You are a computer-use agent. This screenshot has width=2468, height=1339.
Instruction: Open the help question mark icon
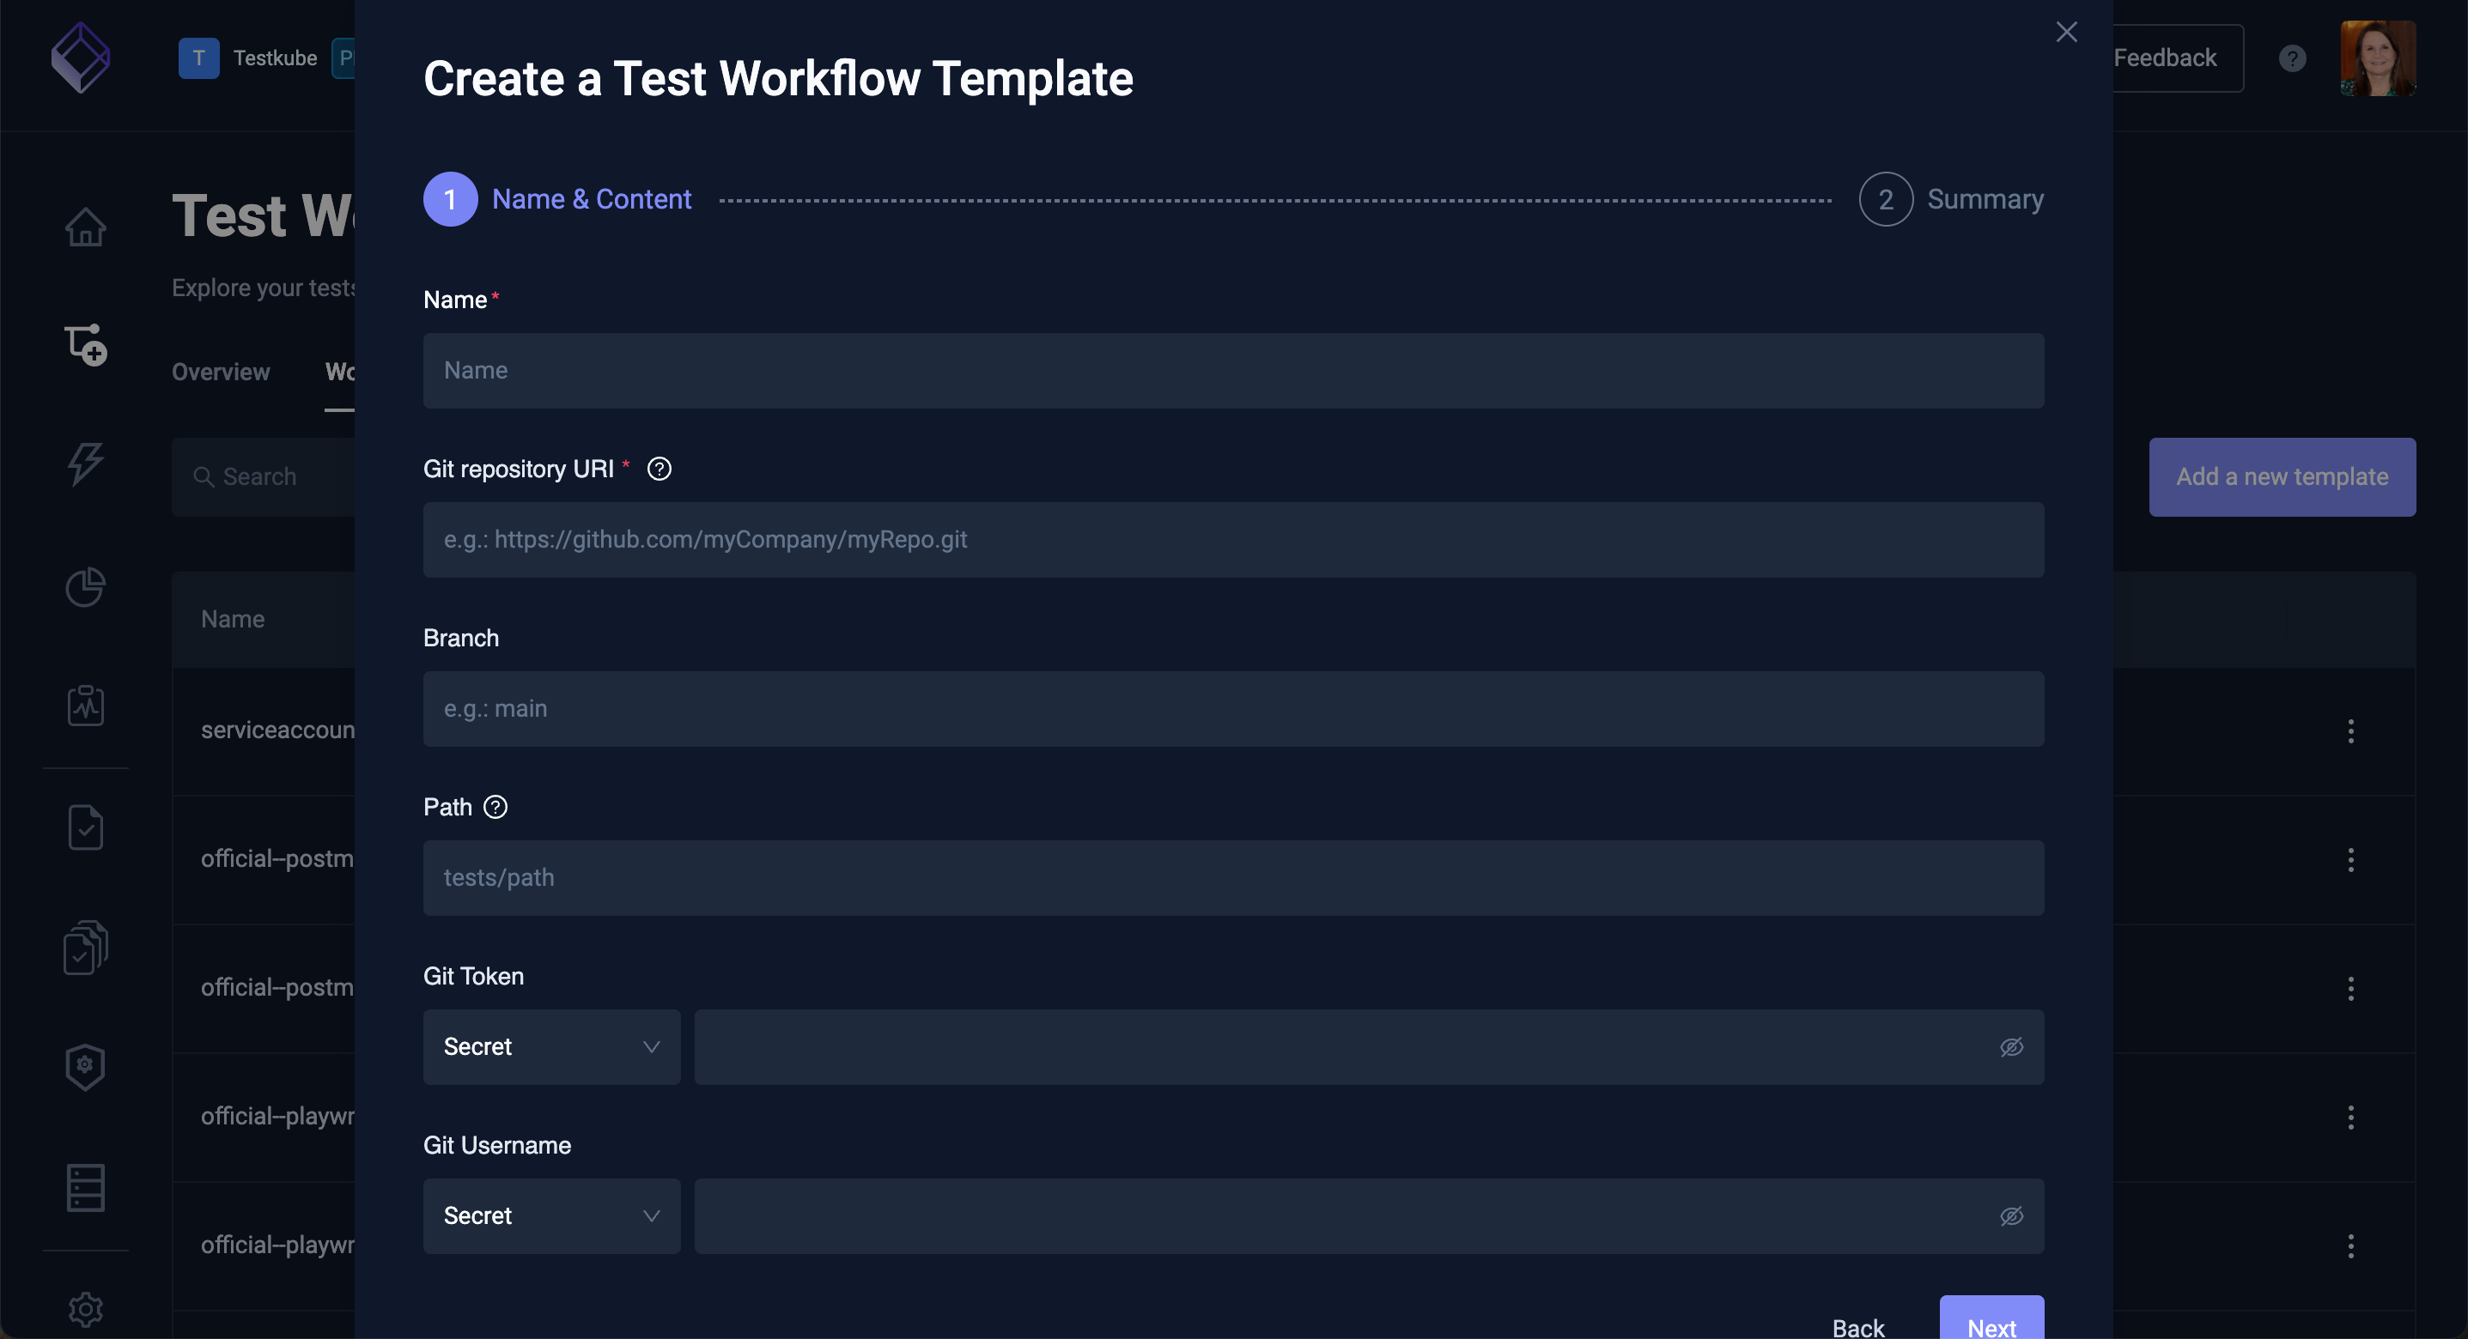tap(2292, 58)
